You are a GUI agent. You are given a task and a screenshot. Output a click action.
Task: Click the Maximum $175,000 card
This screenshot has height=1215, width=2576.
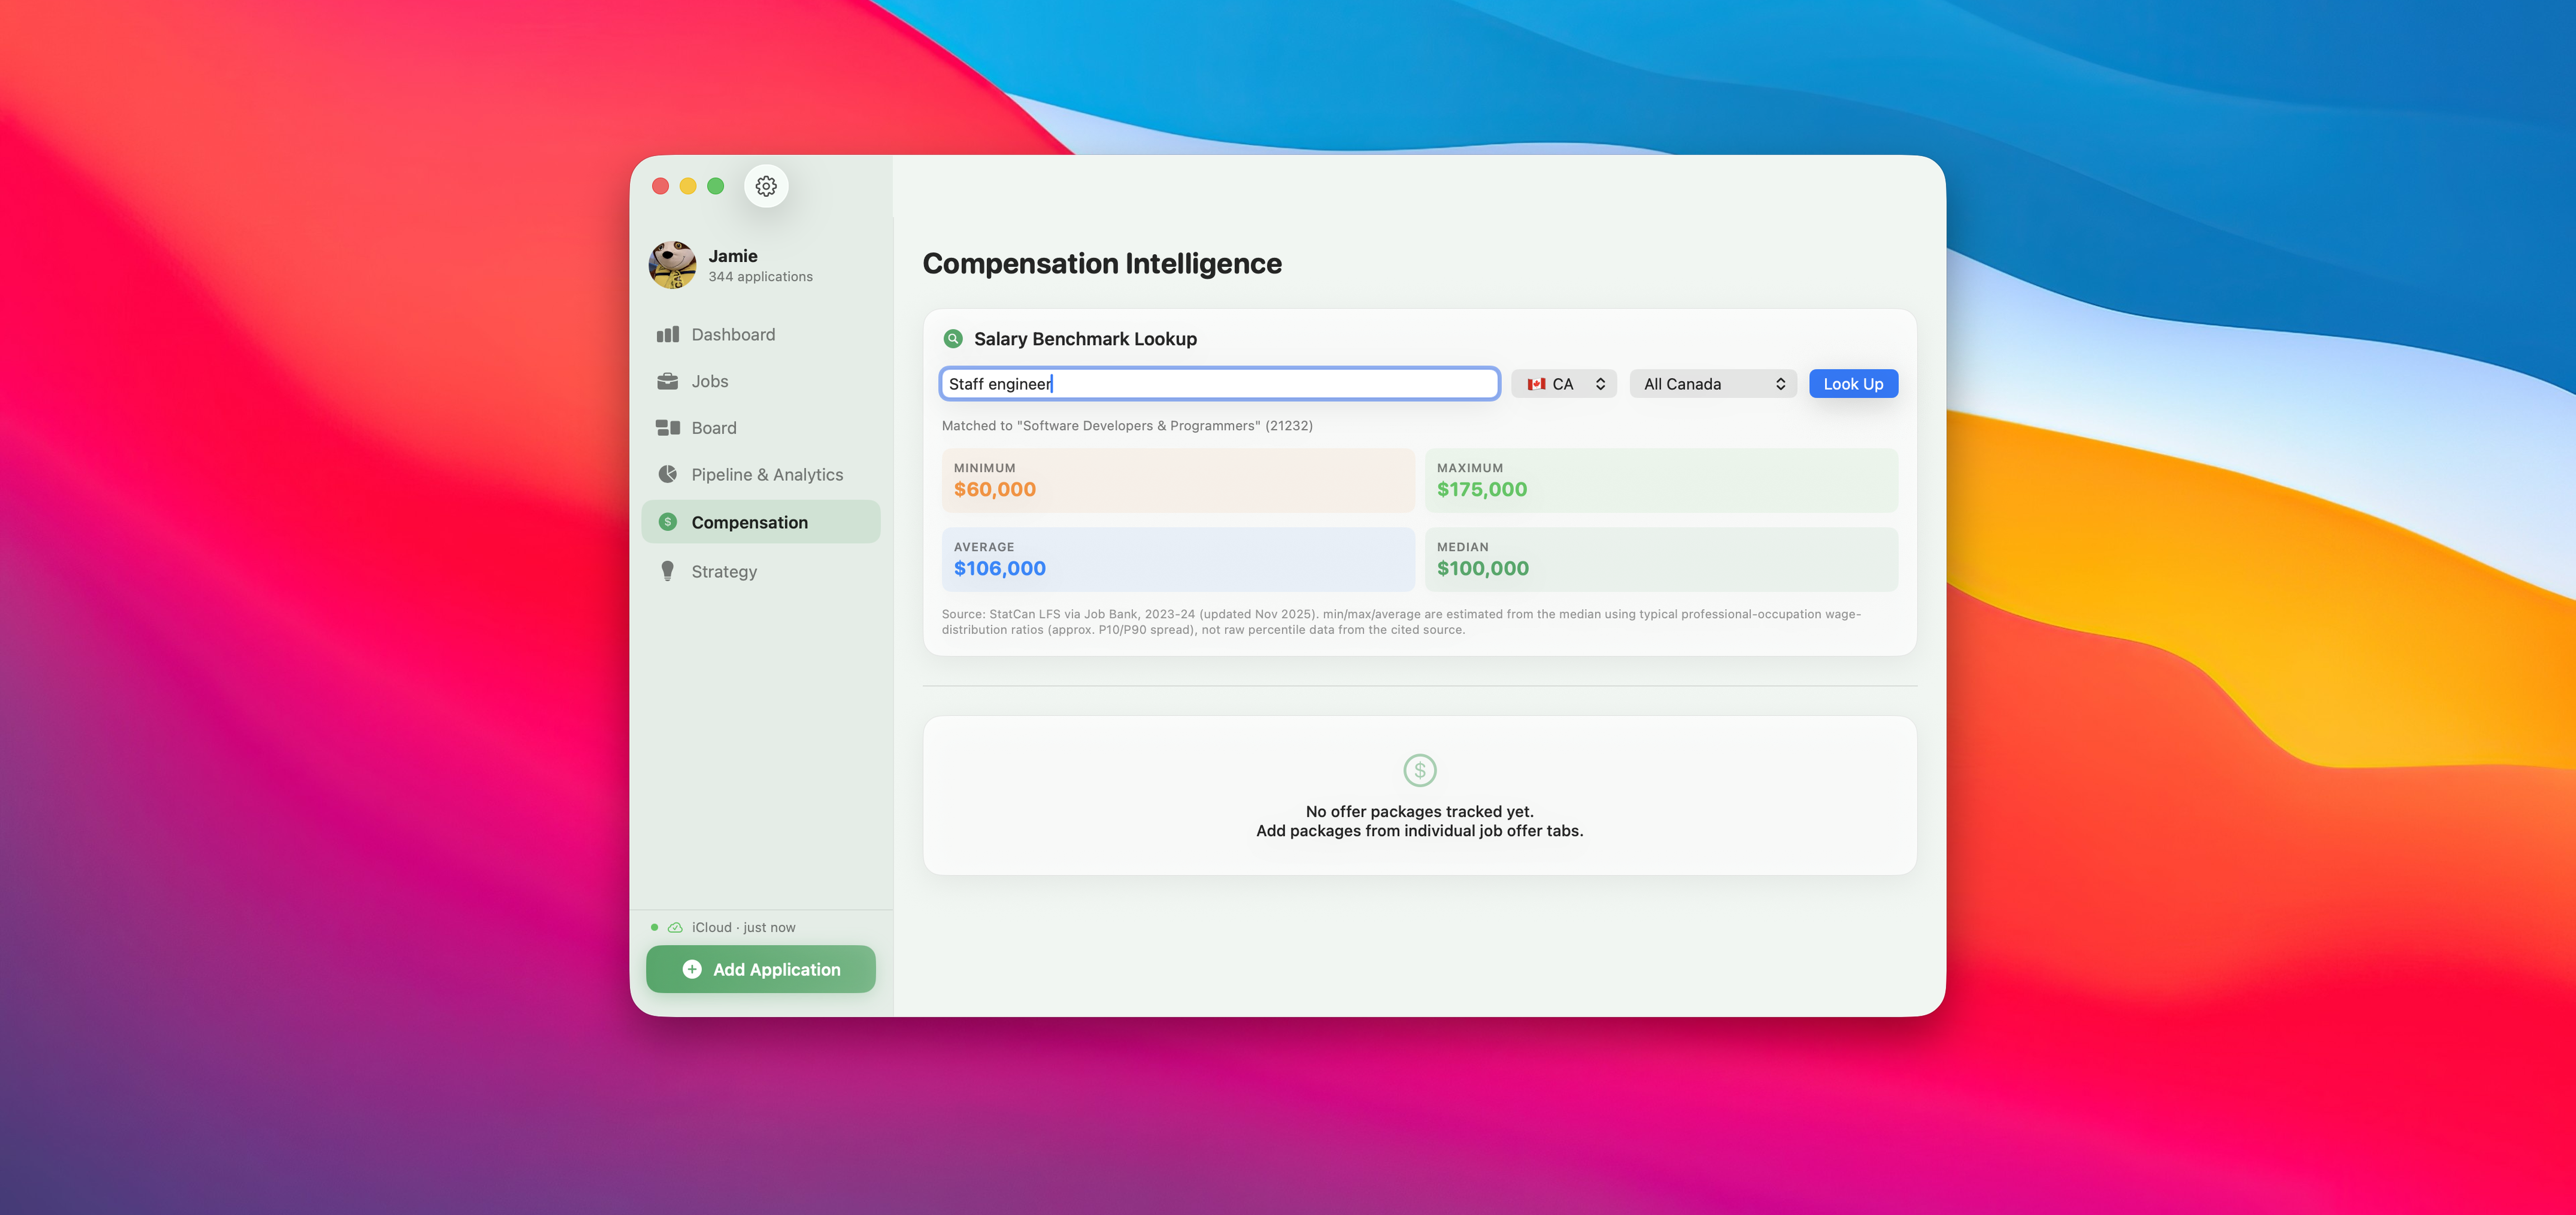pos(1661,480)
